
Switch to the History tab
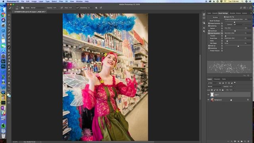238,13
